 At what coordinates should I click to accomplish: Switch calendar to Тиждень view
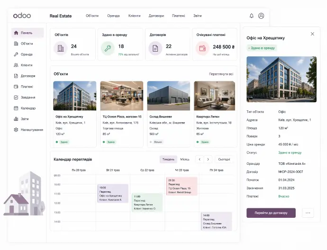coord(168,159)
